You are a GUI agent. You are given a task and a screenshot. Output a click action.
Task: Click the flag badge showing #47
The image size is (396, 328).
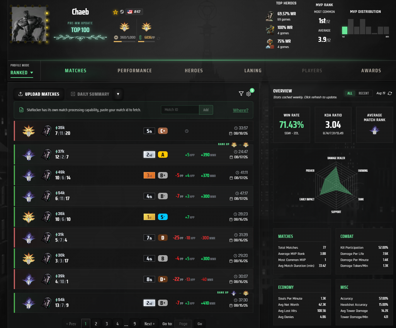[x=134, y=12]
